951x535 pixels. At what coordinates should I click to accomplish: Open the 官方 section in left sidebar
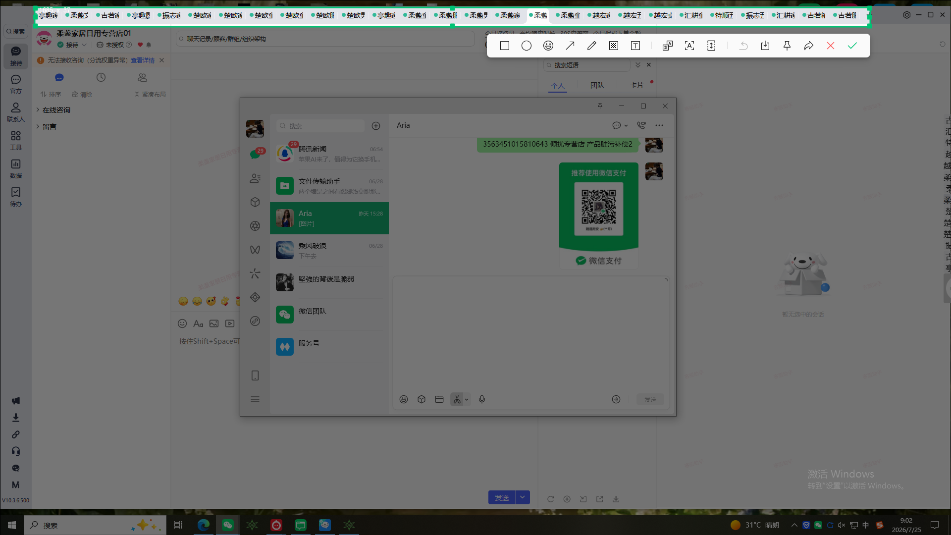(x=16, y=84)
